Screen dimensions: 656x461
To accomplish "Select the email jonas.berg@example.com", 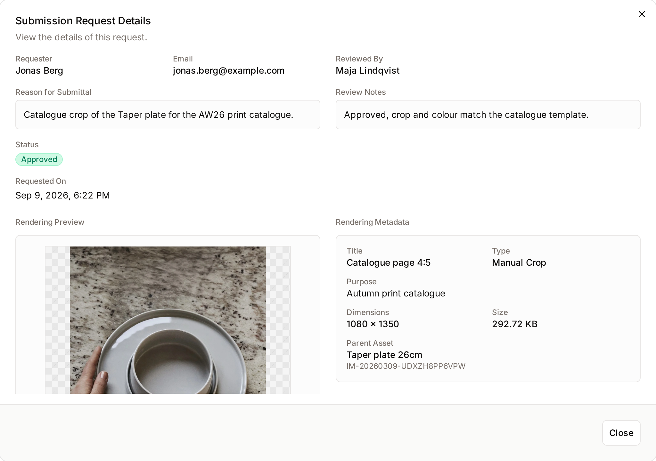I will [229, 70].
